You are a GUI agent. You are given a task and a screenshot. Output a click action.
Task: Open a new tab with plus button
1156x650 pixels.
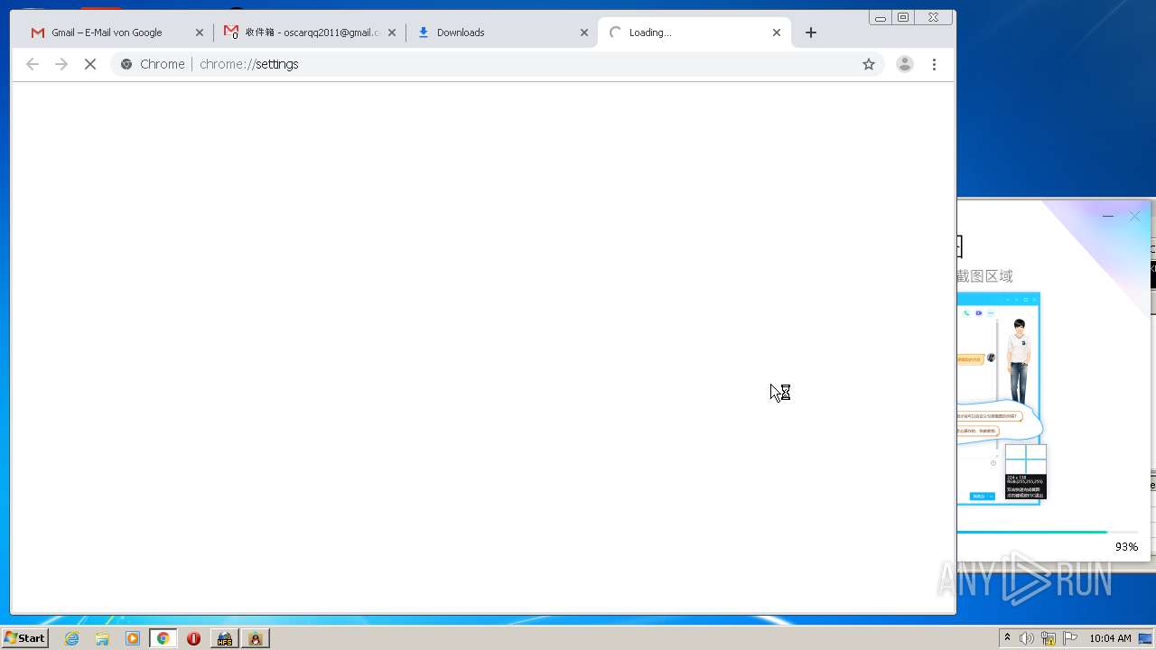click(811, 32)
